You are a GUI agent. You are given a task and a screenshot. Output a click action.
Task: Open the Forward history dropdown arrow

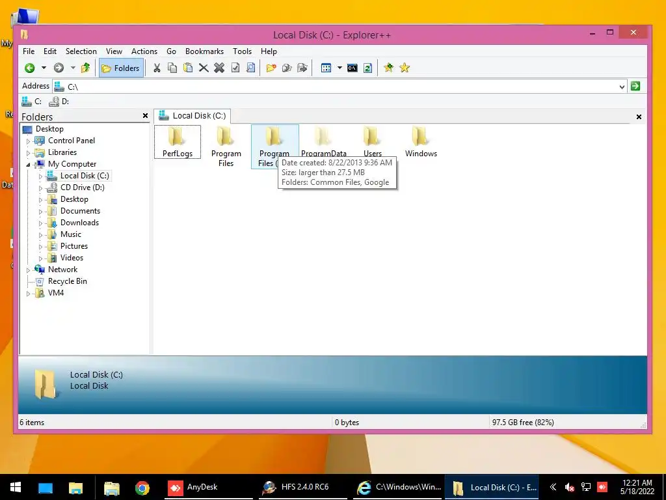[x=73, y=68]
